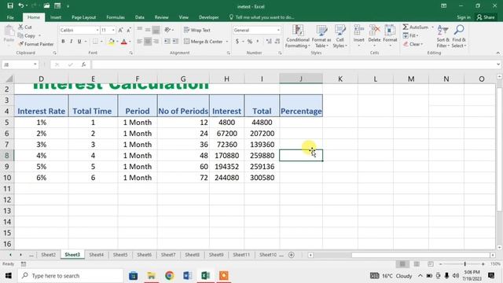Switch to the Formulas ribbon tab

coord(116,17)
